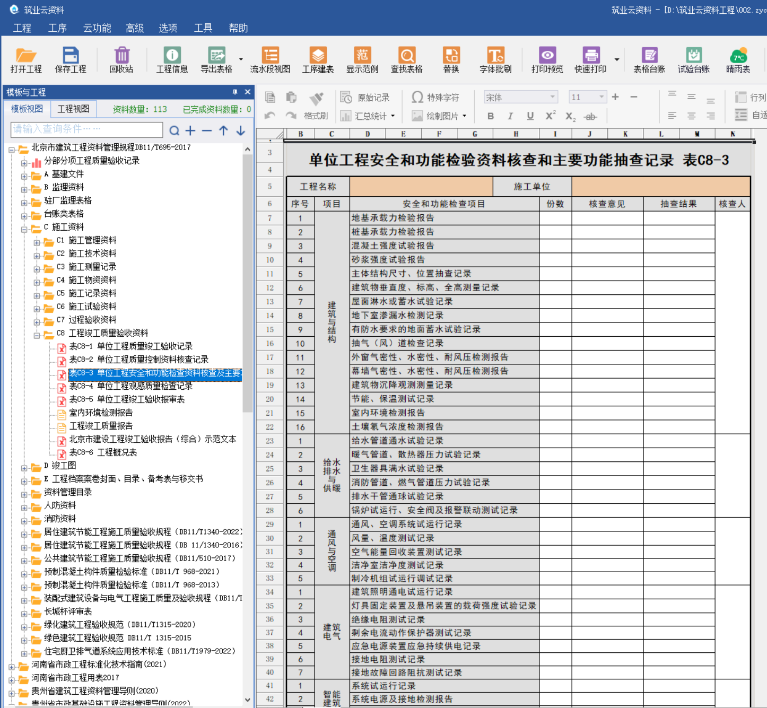Open the 选项 menu
The height and width of the screenshot is (708, 767).
click(168, 28)
